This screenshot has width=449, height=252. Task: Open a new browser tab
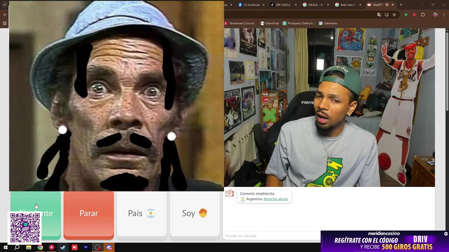(x=401, y=5)
